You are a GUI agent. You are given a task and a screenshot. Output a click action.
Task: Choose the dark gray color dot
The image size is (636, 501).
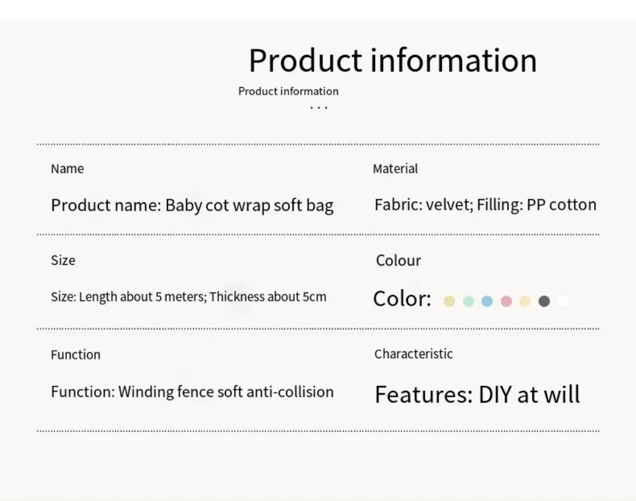544,301
